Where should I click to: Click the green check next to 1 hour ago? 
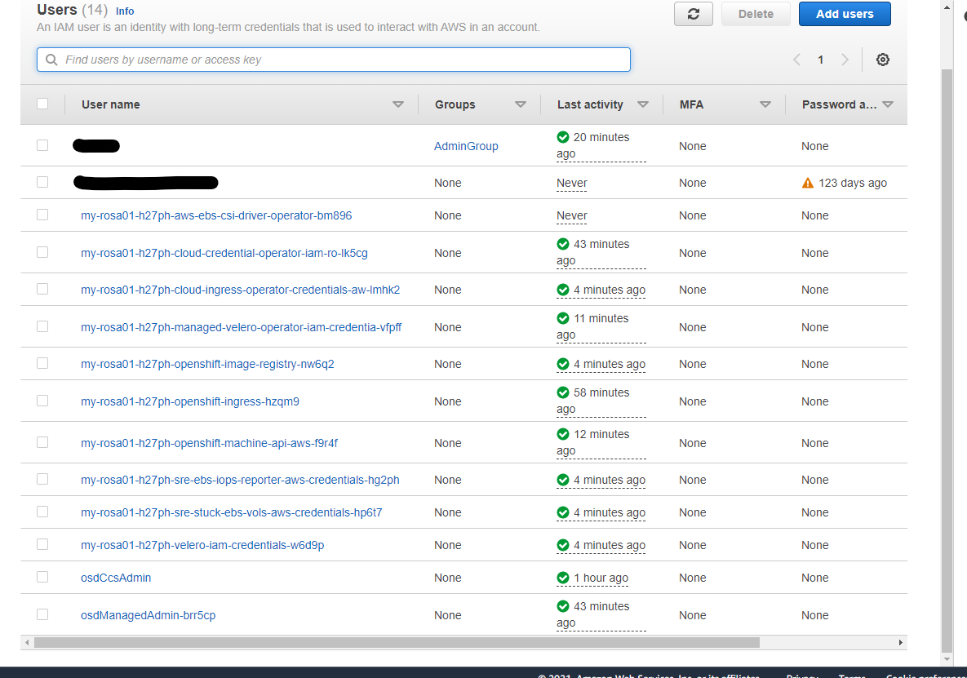(x=562, y=577)
